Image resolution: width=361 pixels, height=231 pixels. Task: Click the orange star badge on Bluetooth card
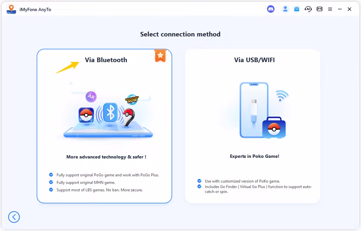click(x=160, y=55)
